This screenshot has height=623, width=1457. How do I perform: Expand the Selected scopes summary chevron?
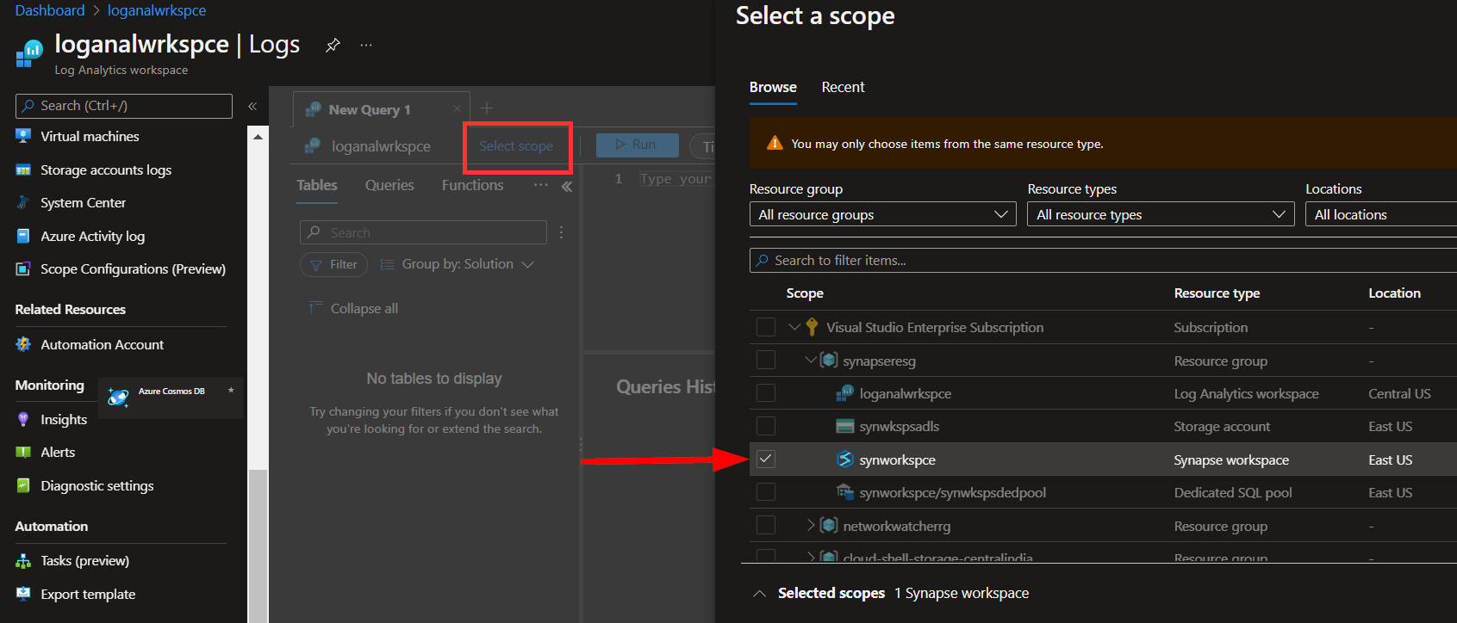point(760,593)
